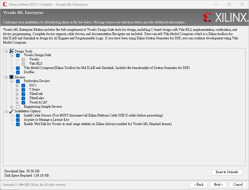This screenshot has width=249, height=190.
Task: Uncheck the UltraScale+ checkbox
Action: pos(23,98)
